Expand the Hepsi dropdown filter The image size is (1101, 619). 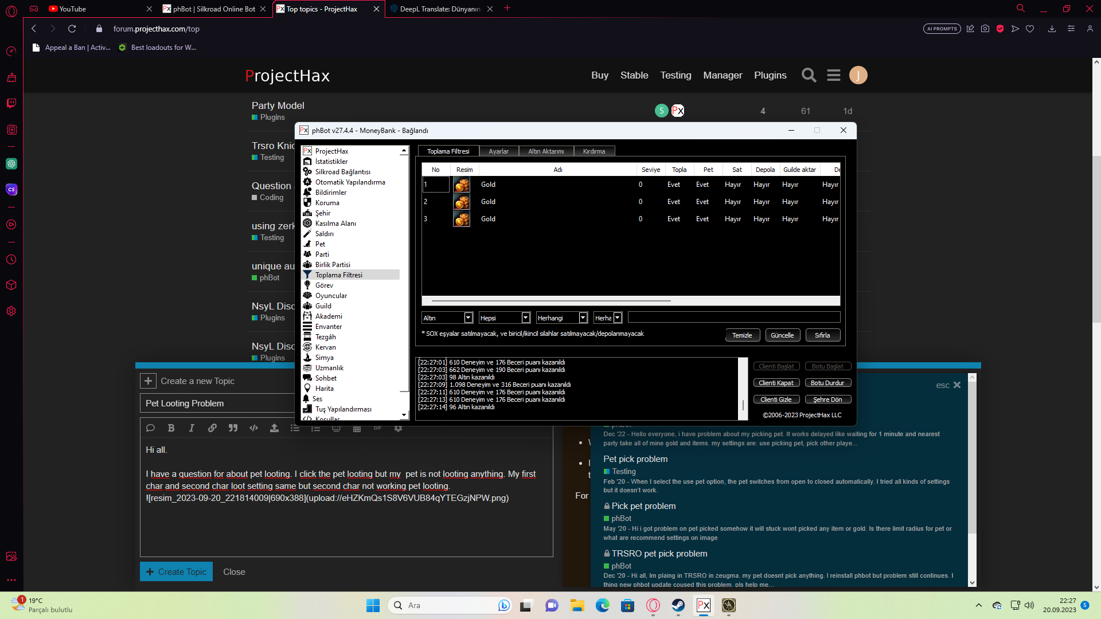525,318
